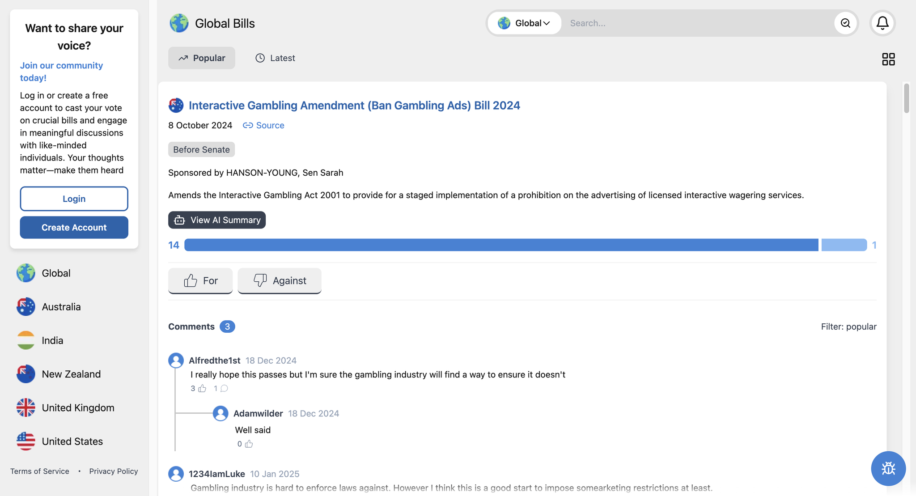
Task: Select the Popular tab
Action: pyautogui.click(x=201, y=58)
